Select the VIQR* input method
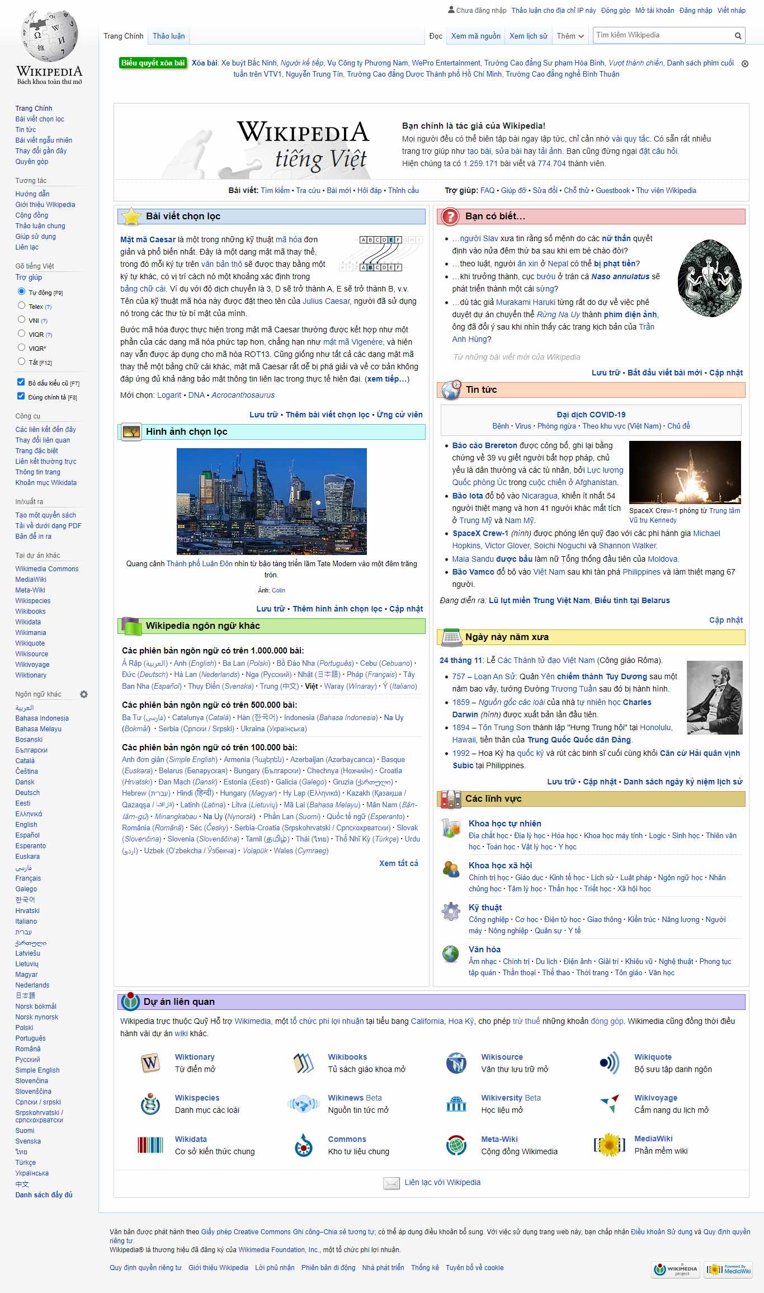Viewport: 764px width, 1293px height. [22, 347]
